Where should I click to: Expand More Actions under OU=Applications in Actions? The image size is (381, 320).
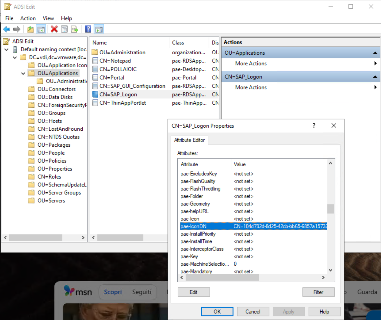(x=375, y=63)
